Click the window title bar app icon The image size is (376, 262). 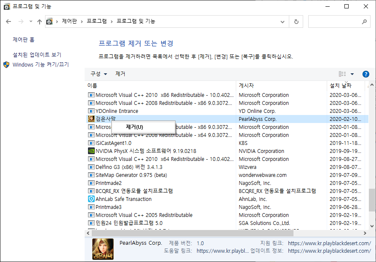click(7, 6)
